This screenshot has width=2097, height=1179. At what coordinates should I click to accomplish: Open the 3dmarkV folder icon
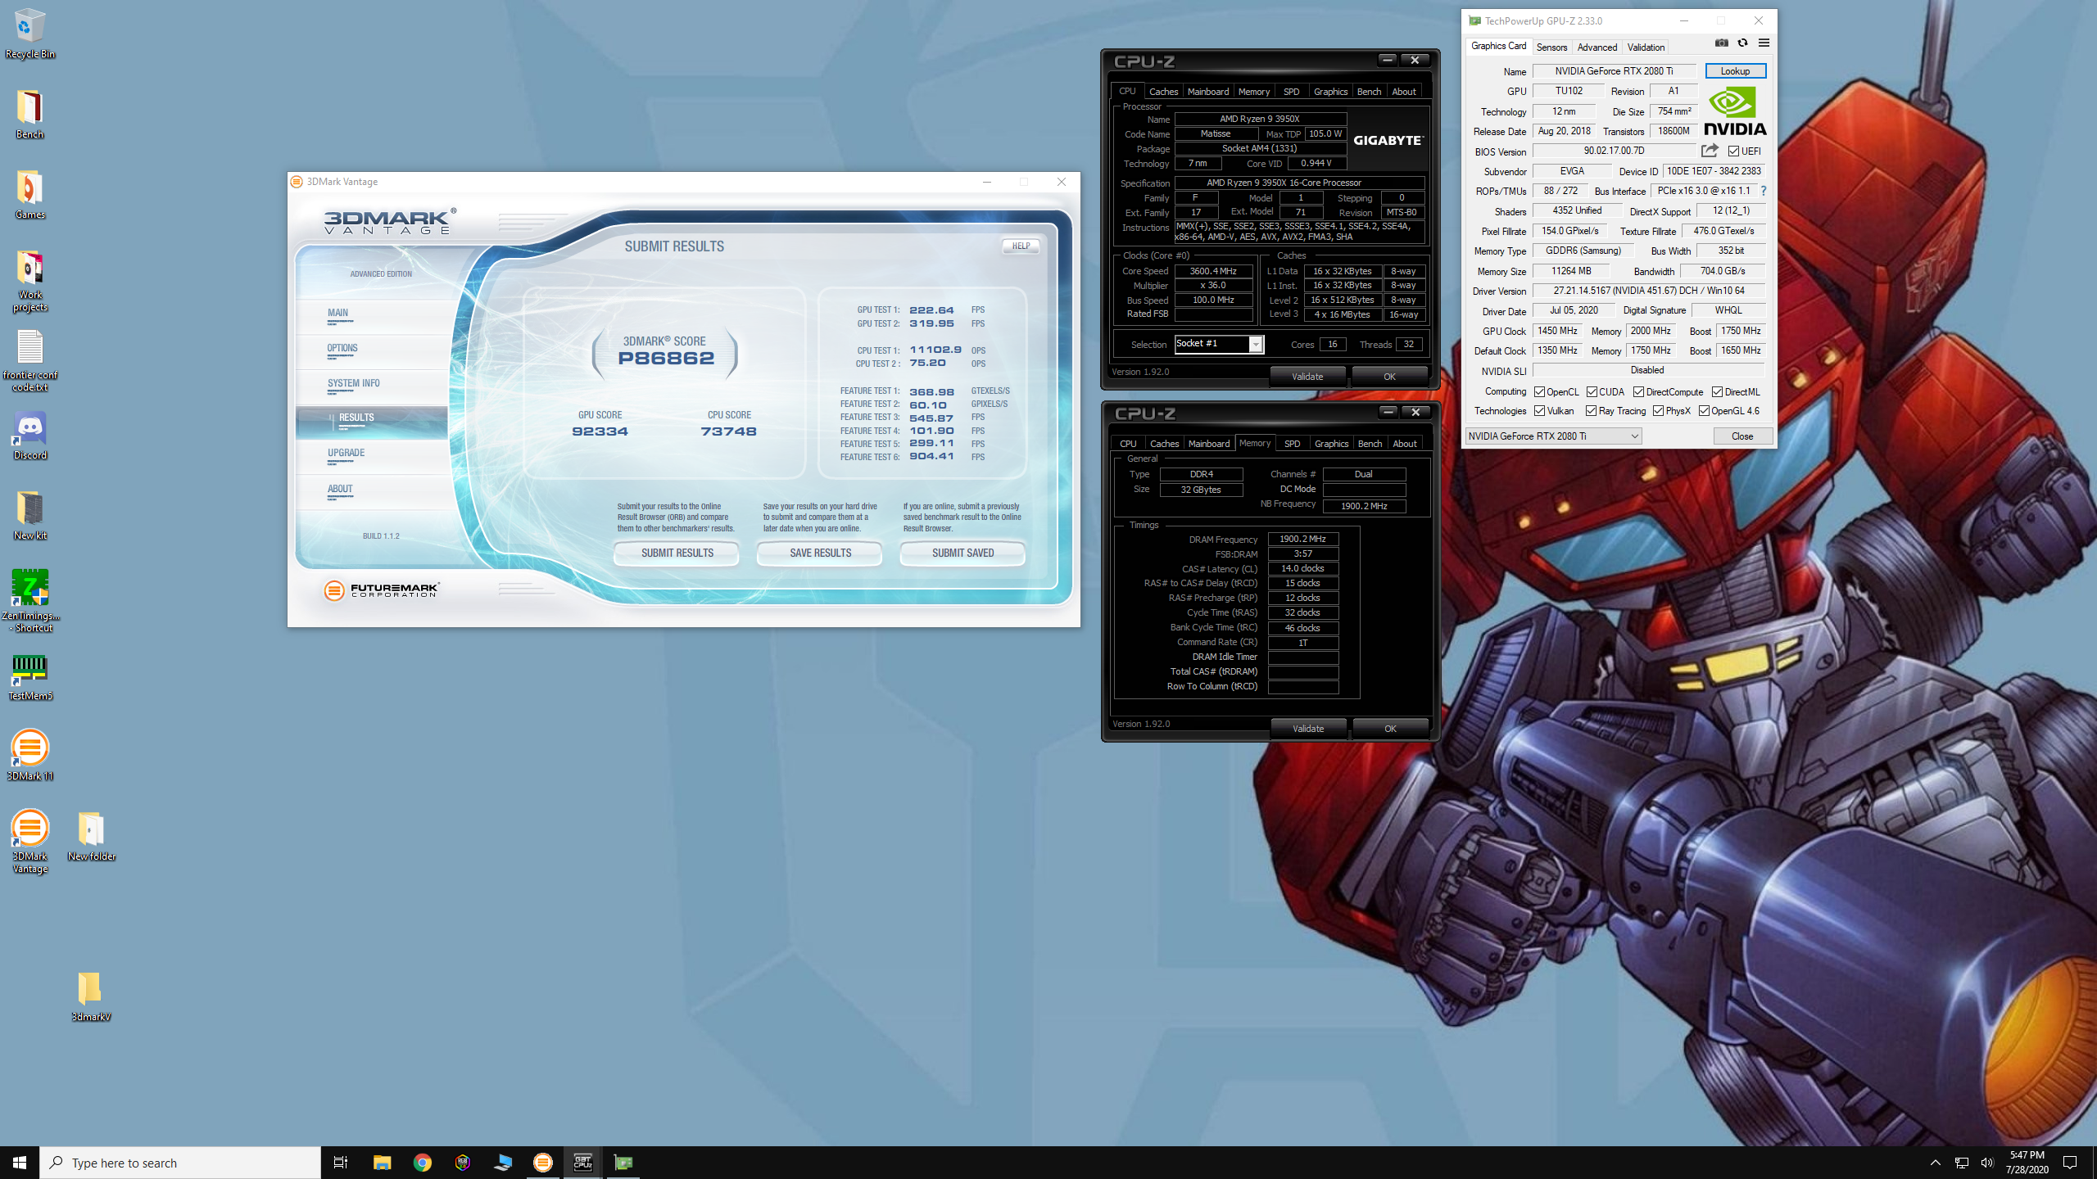click(x=90, y=996)
